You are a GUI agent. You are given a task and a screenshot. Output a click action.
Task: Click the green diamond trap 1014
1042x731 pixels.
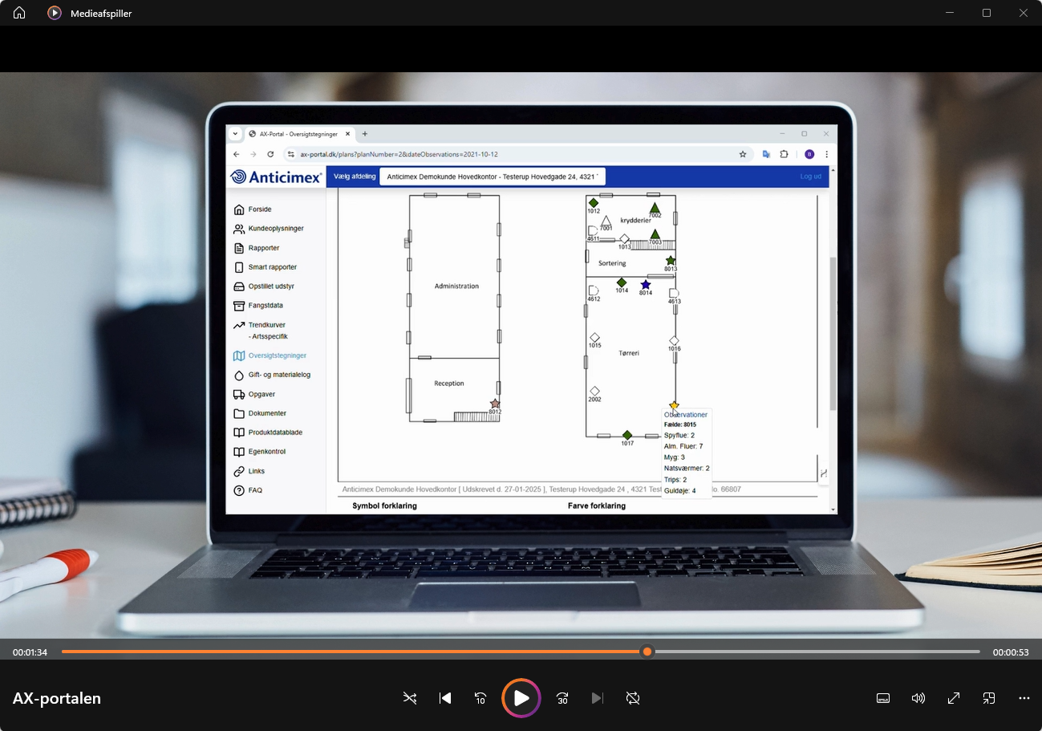click(x=622, y=282)
